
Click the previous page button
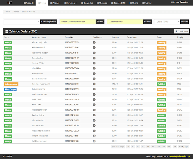point(118,147)
